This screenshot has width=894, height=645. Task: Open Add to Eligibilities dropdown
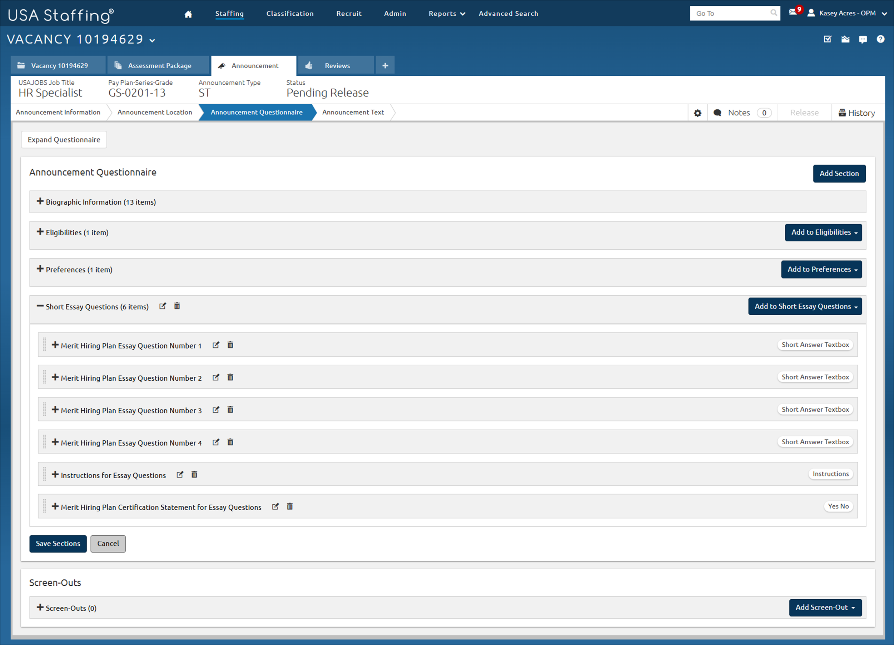[824, 232]
